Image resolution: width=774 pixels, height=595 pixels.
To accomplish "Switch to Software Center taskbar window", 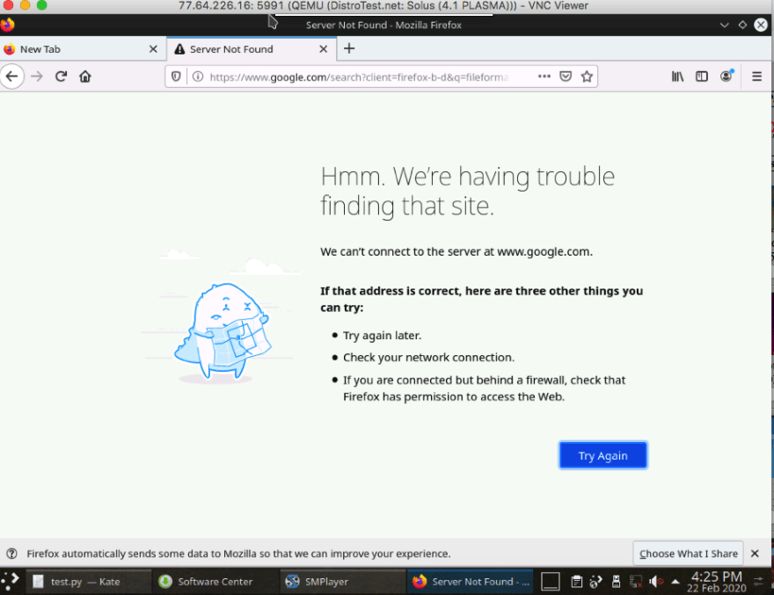I will 215,582.
